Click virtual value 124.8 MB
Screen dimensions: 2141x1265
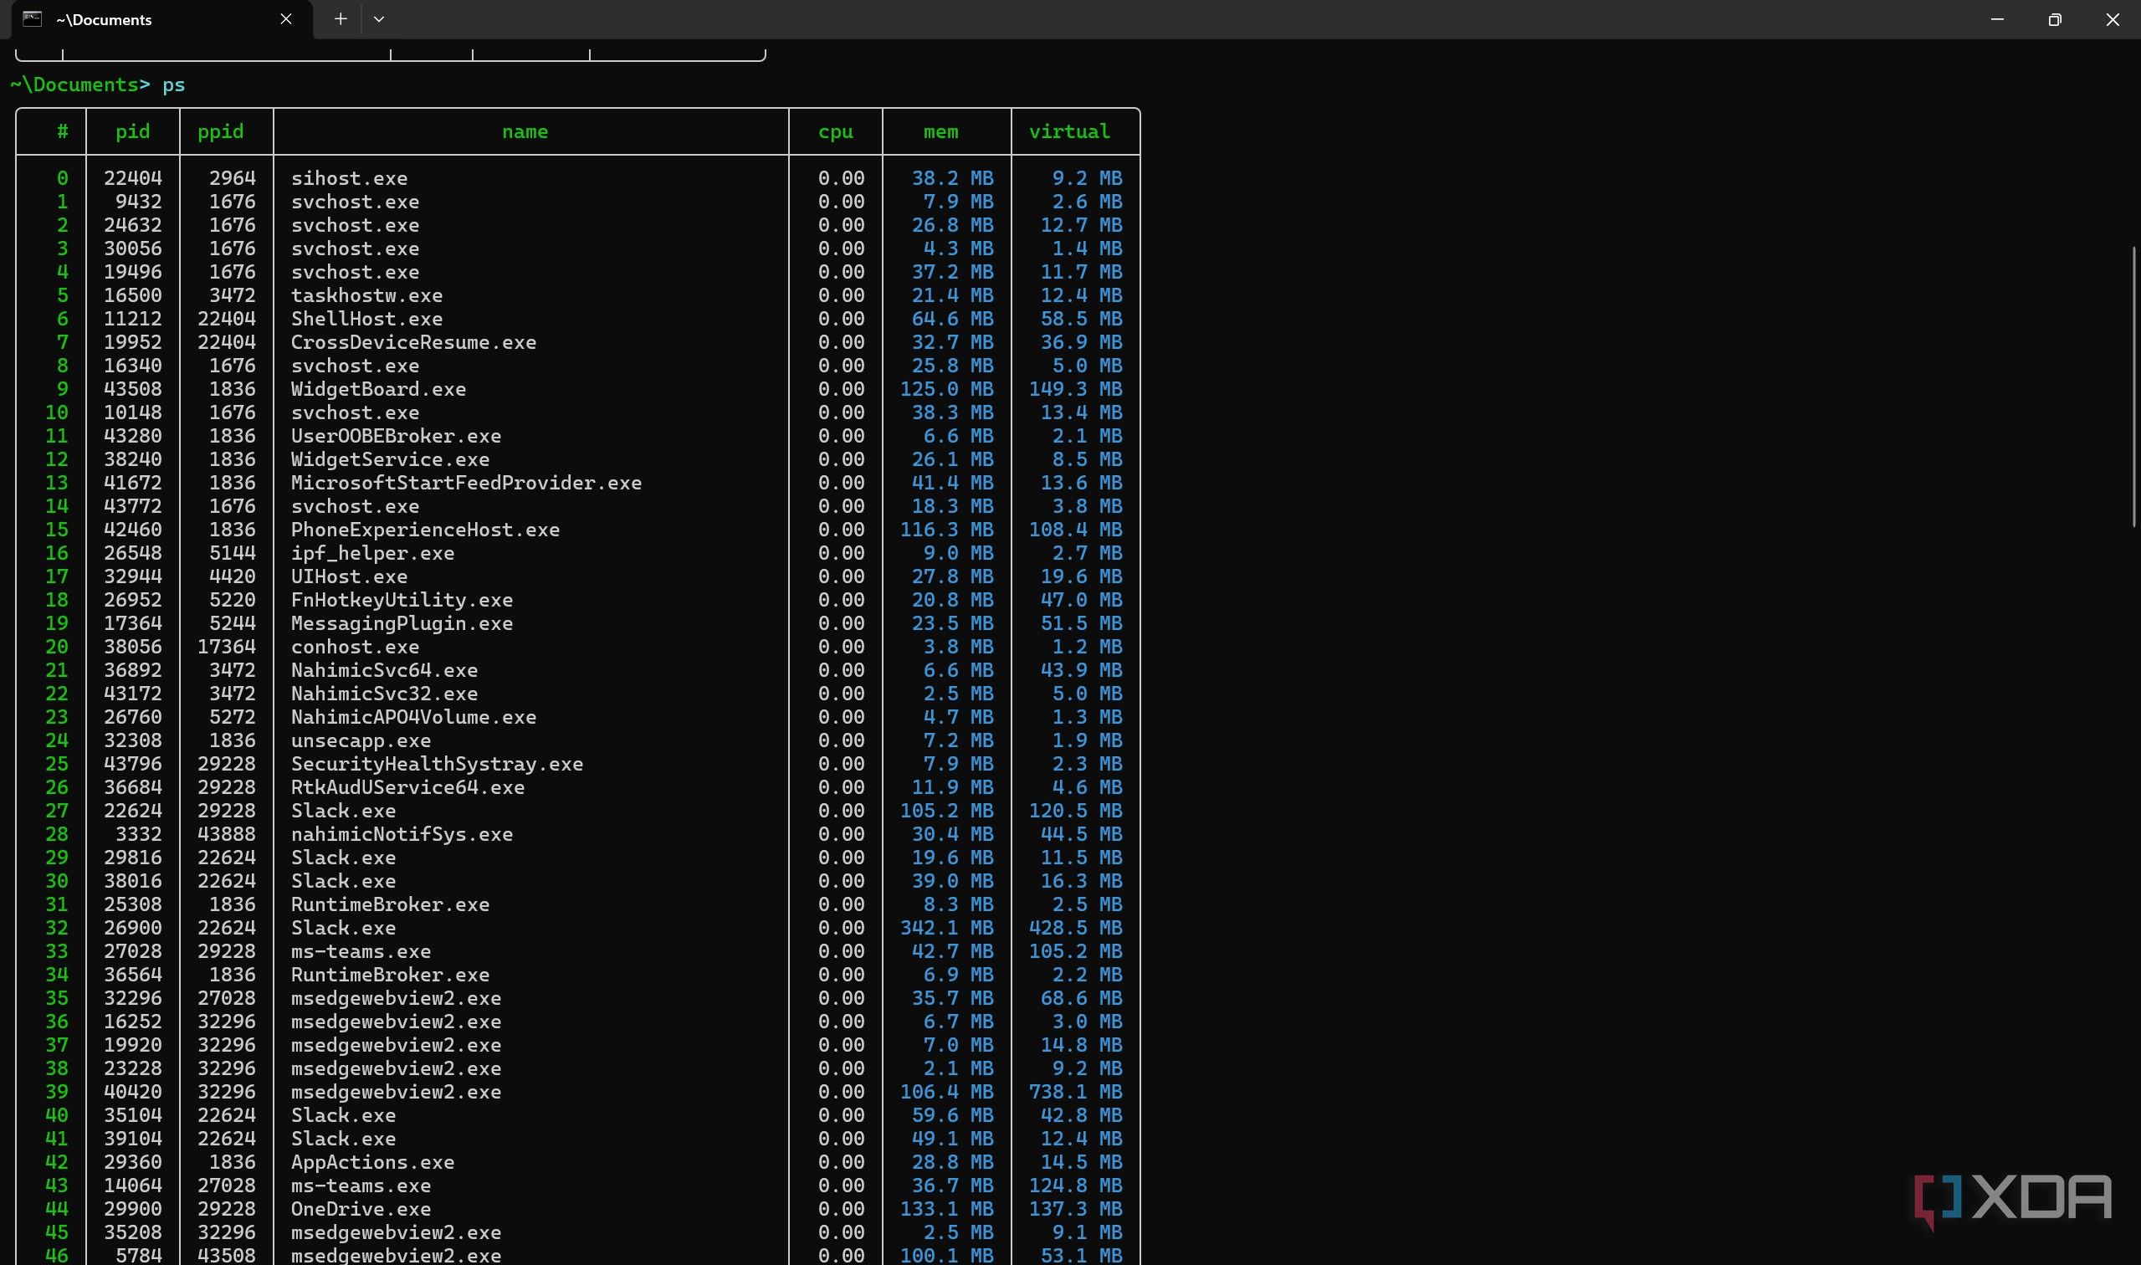point(1076,1186)
